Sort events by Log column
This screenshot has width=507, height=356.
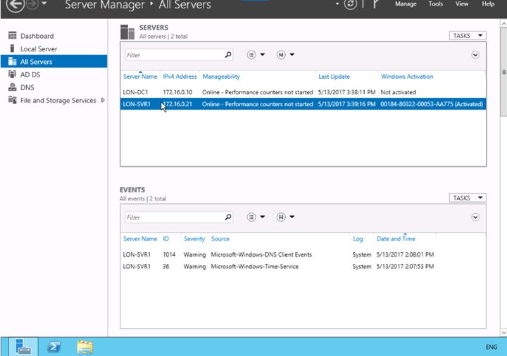tap(358, 239)
